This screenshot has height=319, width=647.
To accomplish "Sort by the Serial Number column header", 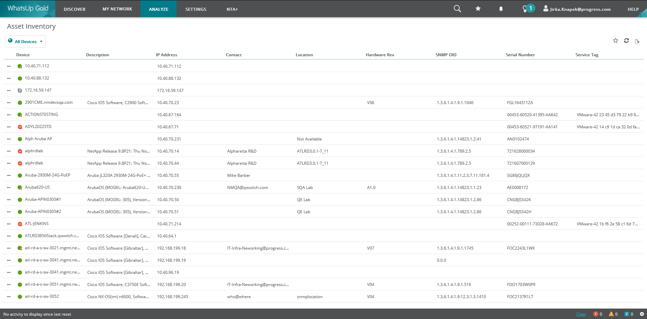I will pyautogui.click(x=520, y=55).
